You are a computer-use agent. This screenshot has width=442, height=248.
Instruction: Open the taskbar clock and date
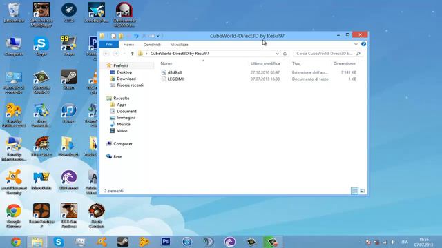(x=423, y=242)
